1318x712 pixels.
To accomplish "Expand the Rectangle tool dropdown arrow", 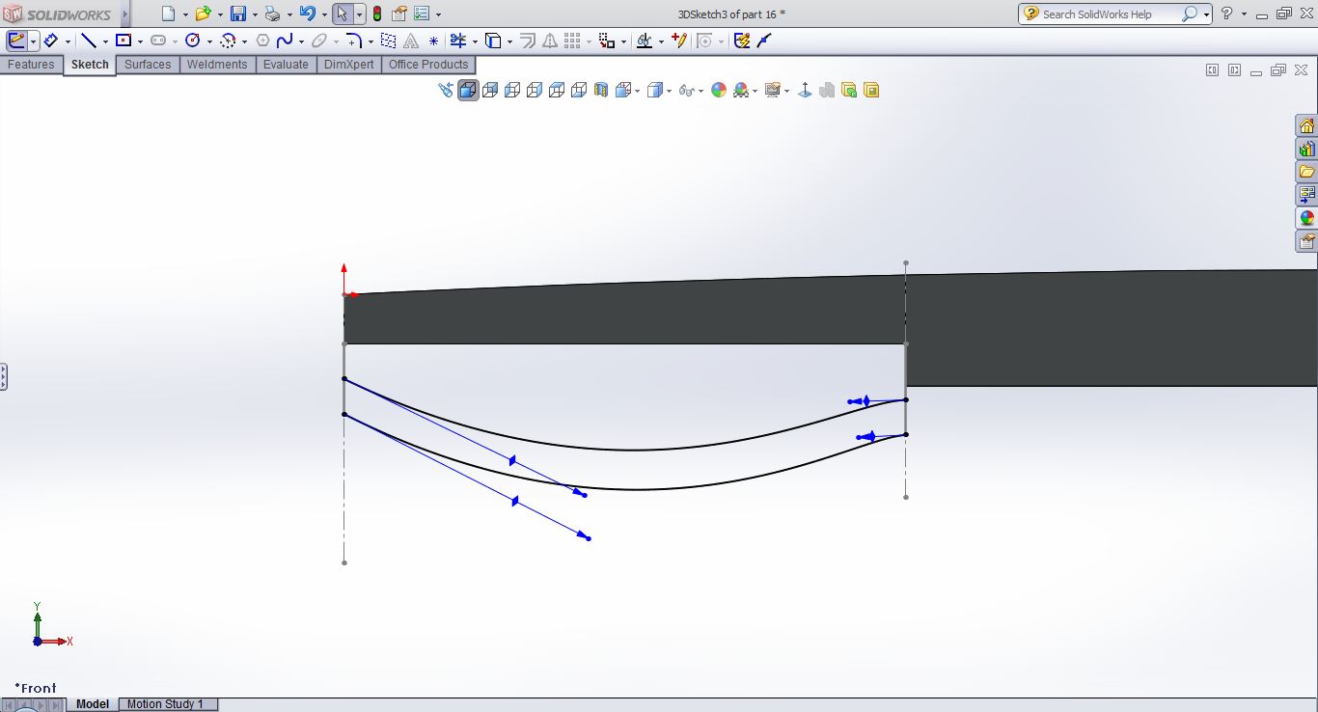I will tap(140, 41).
